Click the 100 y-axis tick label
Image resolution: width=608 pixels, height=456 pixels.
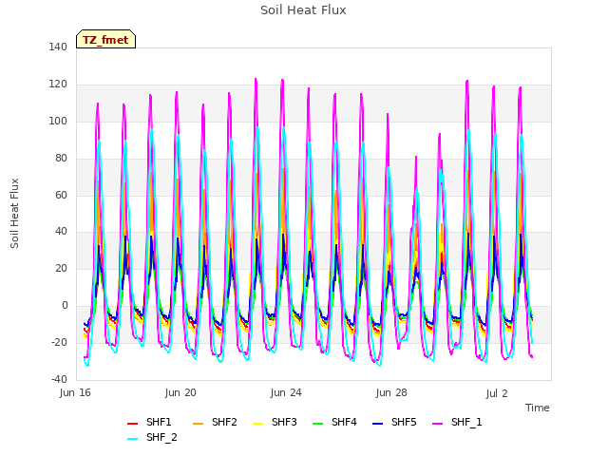pyautogui.click(x=58, y=121)
